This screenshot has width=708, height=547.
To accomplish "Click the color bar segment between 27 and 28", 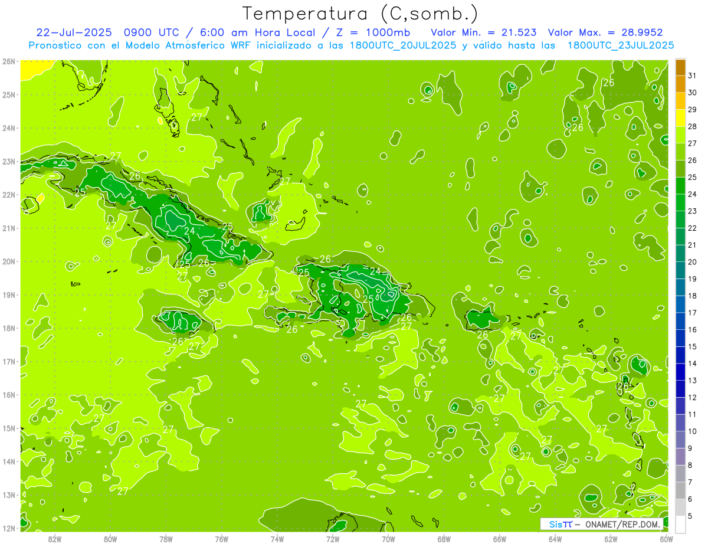I will [x=680, y=135].
